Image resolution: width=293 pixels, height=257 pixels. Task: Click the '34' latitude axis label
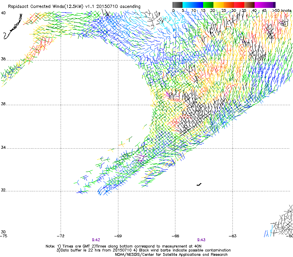coord(3,147)
